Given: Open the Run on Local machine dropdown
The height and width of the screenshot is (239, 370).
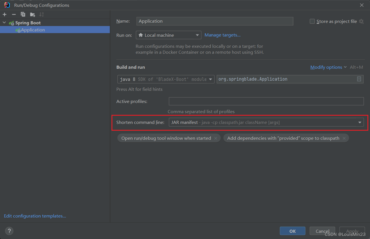Looking at the screenshot, I should pos(169,35).
